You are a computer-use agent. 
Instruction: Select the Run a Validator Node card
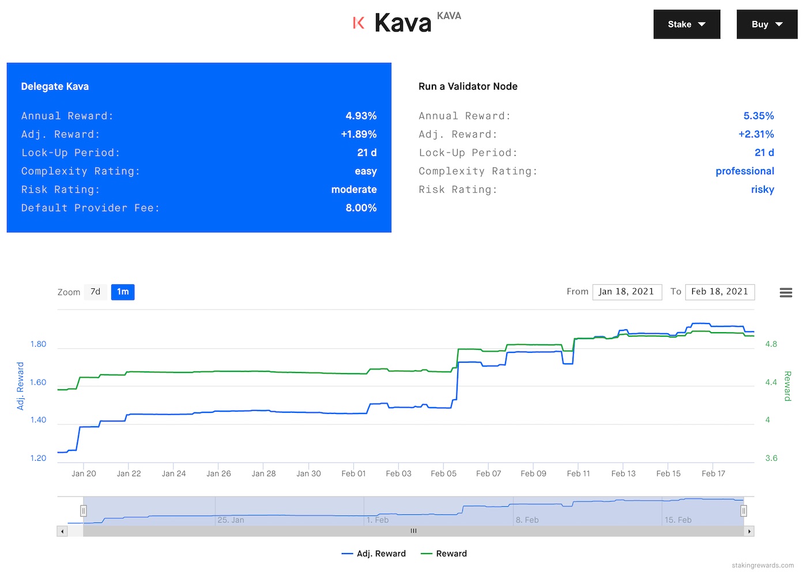[x=596, y=148]
